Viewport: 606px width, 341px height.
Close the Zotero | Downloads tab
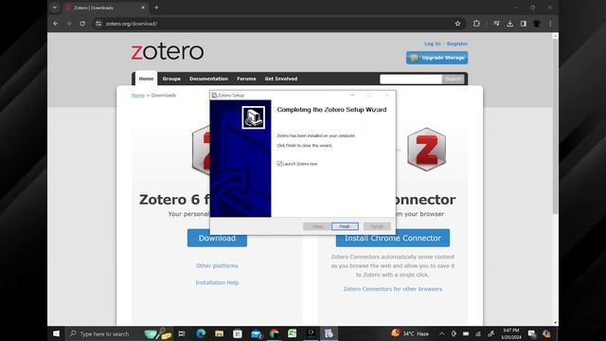(x=143, y=8)
